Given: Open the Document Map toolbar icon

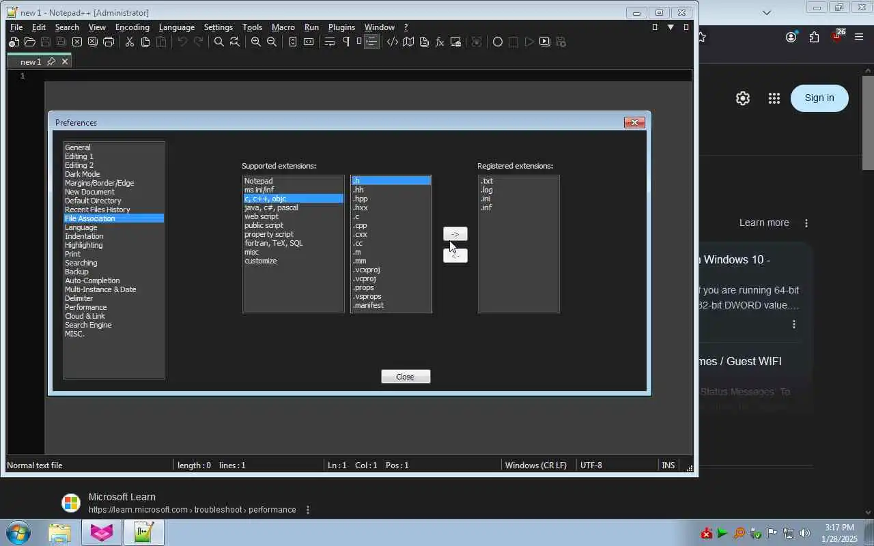Looking at the screenshot, I should tap(408, 42).
